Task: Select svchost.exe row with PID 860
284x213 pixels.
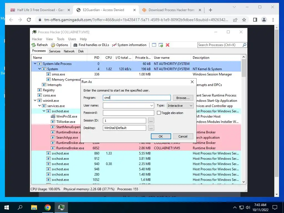Action: click(136, 153)
